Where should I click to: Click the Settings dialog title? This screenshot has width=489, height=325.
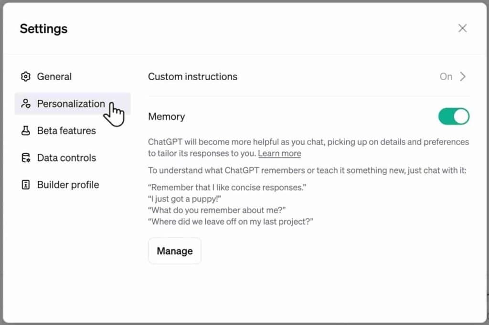coord(43,29)
